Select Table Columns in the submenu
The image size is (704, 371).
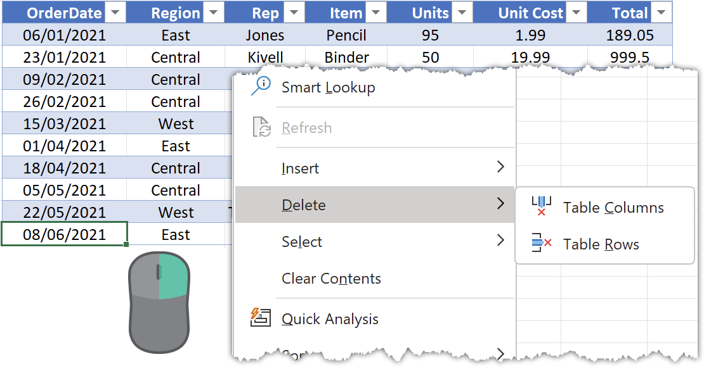(613, 208)
